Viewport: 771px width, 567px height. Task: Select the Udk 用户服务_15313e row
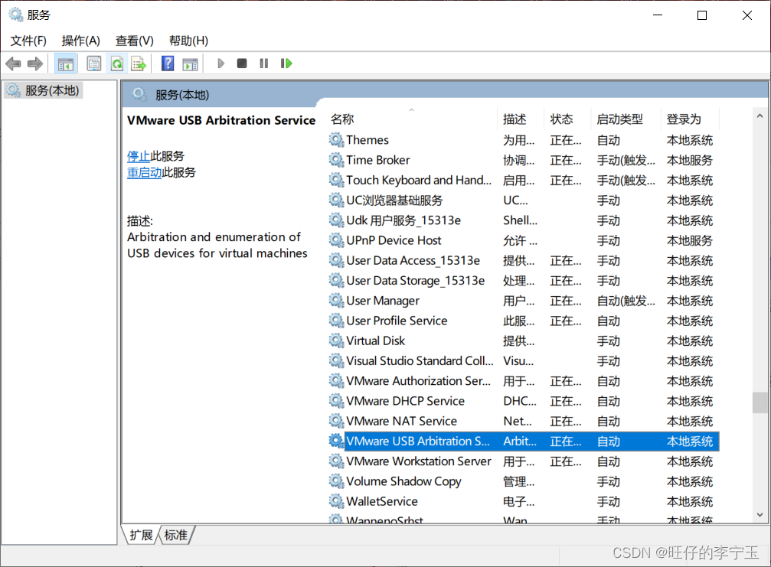tap(523, 220)
